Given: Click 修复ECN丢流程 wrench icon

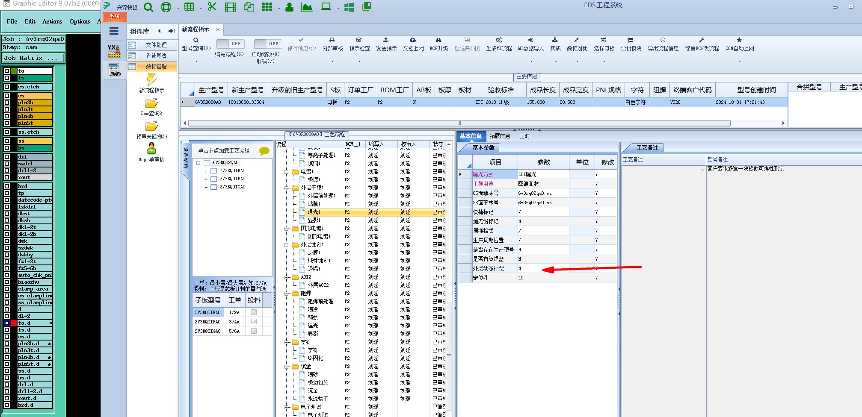Looking at the screenshot, I should [x=702, y=40].
